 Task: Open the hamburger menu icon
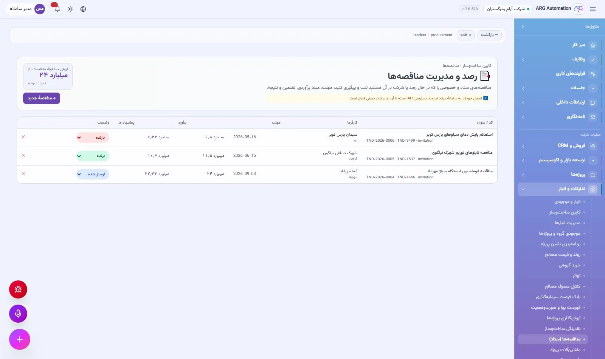[x=593, y=9]
